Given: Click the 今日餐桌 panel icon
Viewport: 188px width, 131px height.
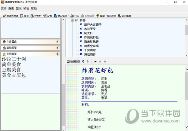Looking at the screenshot, I should tap(4, 42).
